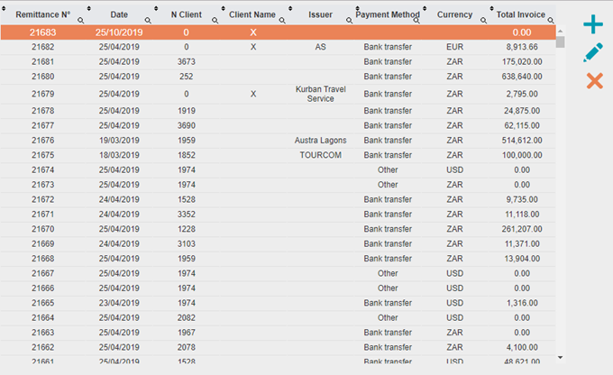613x375 pixels.
Task: Click client number 3352
Action: click(x=186, y=215)
